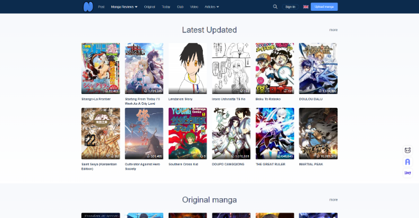Click the blue N site logo

(x=88, y=7)
